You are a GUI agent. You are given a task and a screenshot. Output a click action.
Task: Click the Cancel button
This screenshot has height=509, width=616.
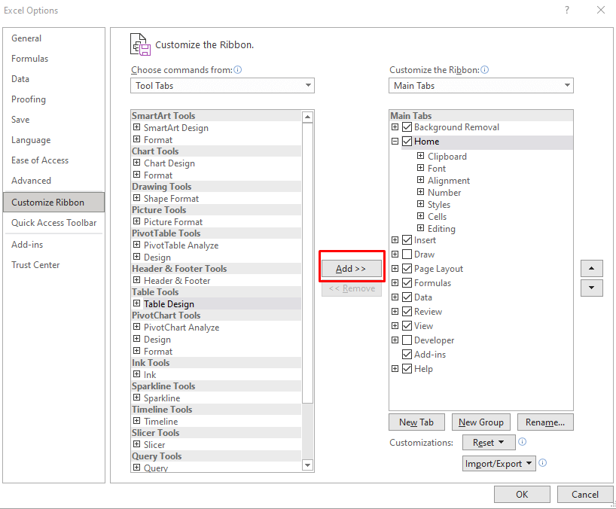pyautogui.click(x=585, y=495)
